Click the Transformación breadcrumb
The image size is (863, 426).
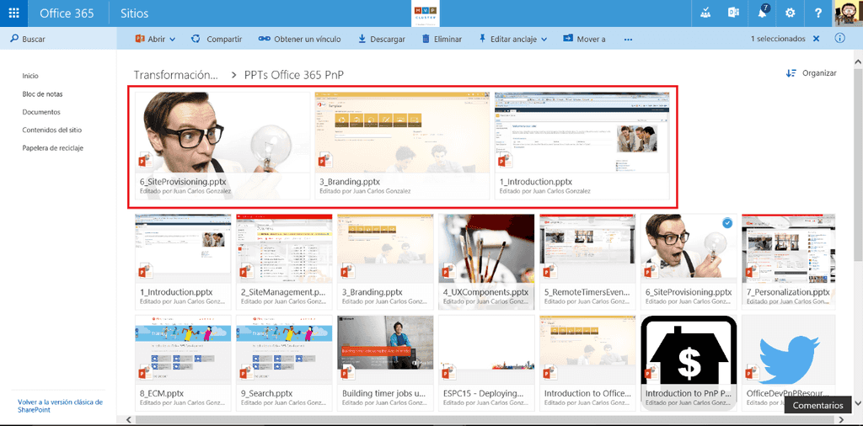[x=176, y=75]
